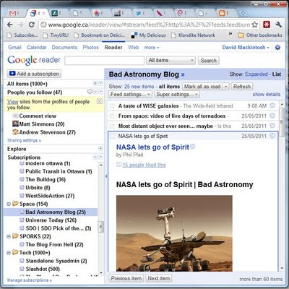Star the Most distant object ever seen item
Image resolution: width=289 pixels, height=289 pixels.
coord(112,126)
